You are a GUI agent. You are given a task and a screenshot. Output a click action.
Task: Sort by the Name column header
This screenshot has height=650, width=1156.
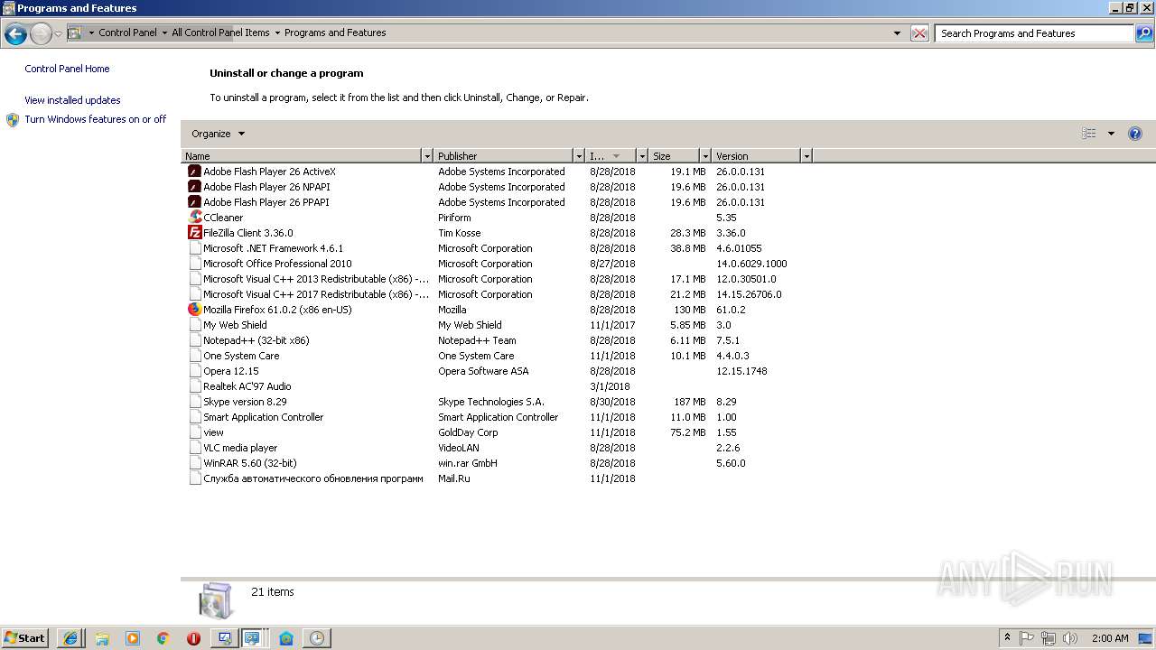point(302,156)
